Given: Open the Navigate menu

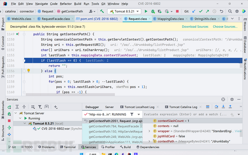Looking at the screenshot, I should tap(41, 4).
